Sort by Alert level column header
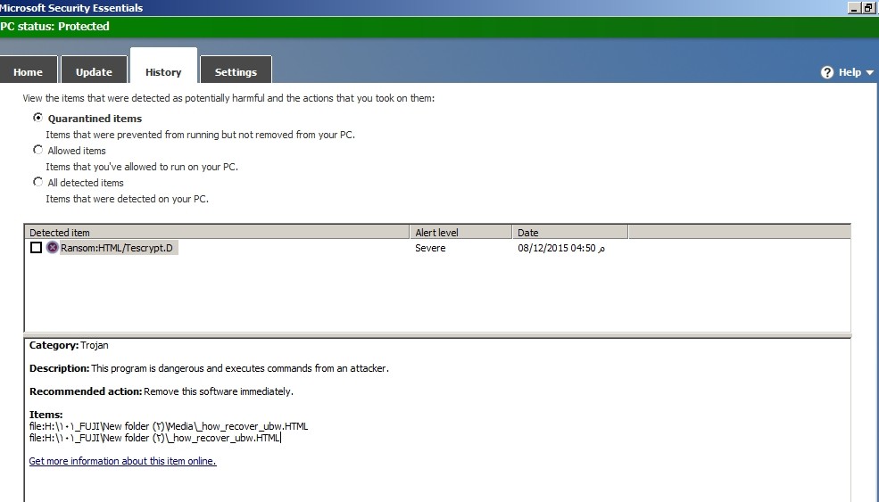879x502 pixels. click(460, 232)
